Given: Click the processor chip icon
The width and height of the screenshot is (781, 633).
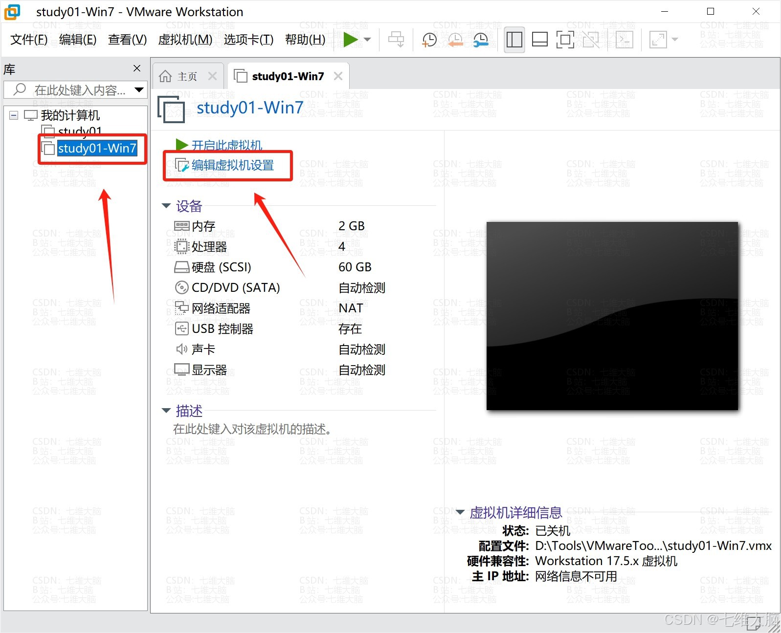Looking at the screenshot, I should (x=181, y=246).
